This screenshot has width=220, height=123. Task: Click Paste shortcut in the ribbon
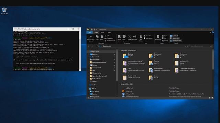[x=110, y=41]
